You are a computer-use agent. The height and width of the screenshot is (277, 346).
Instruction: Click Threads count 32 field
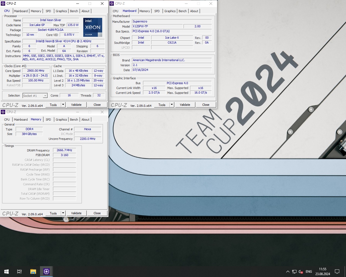99,95
